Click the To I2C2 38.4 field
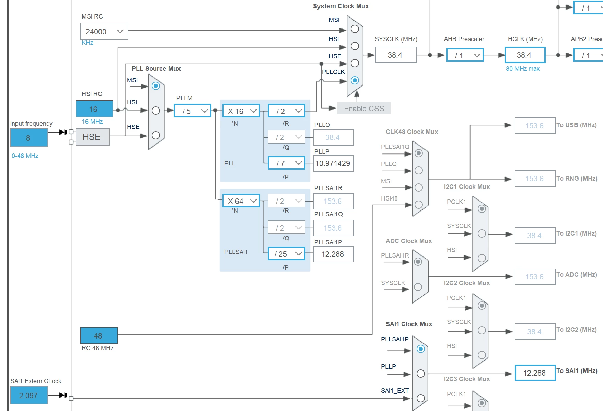This screenshot has width=603, height=411. click(535, 332)
